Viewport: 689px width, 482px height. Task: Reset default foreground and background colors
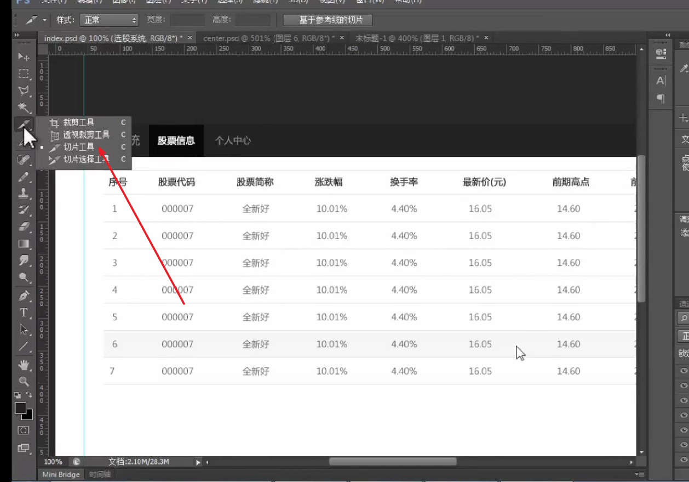coord(18,395)
